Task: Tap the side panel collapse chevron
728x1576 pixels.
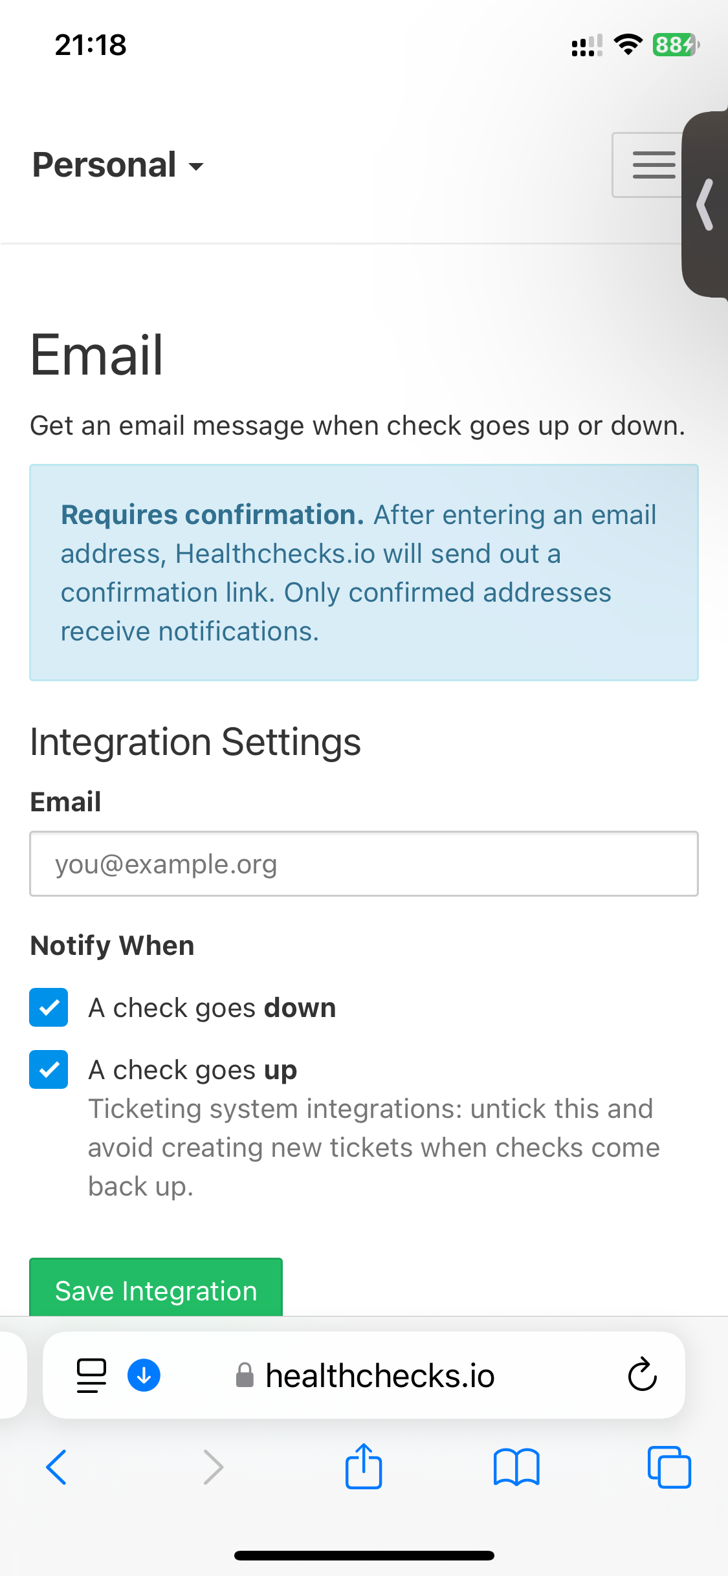Action: coord(705,204)
